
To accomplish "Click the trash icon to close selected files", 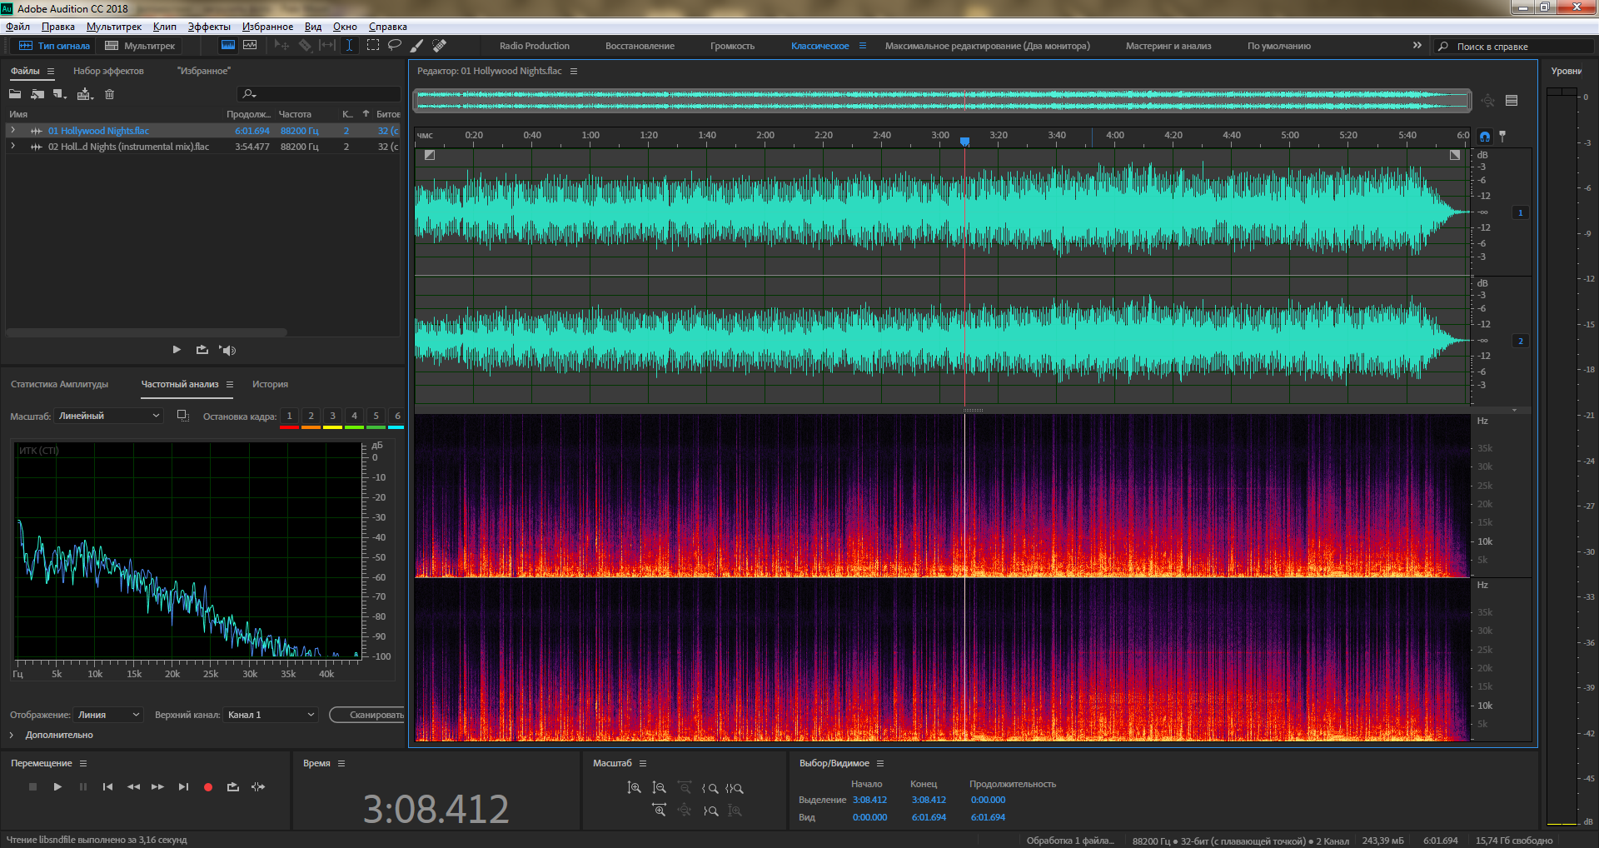I will (x=109, y=94).
